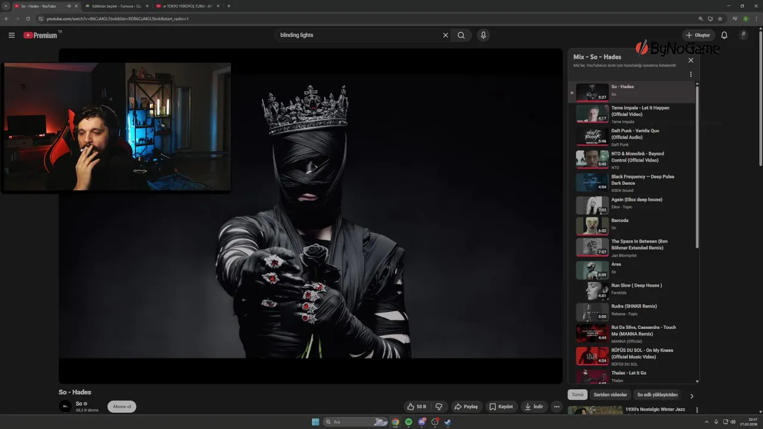Screen dimensions: 763x429
Task: Open the YouTube hamburger guide menu
Action: tap(11, 35)
